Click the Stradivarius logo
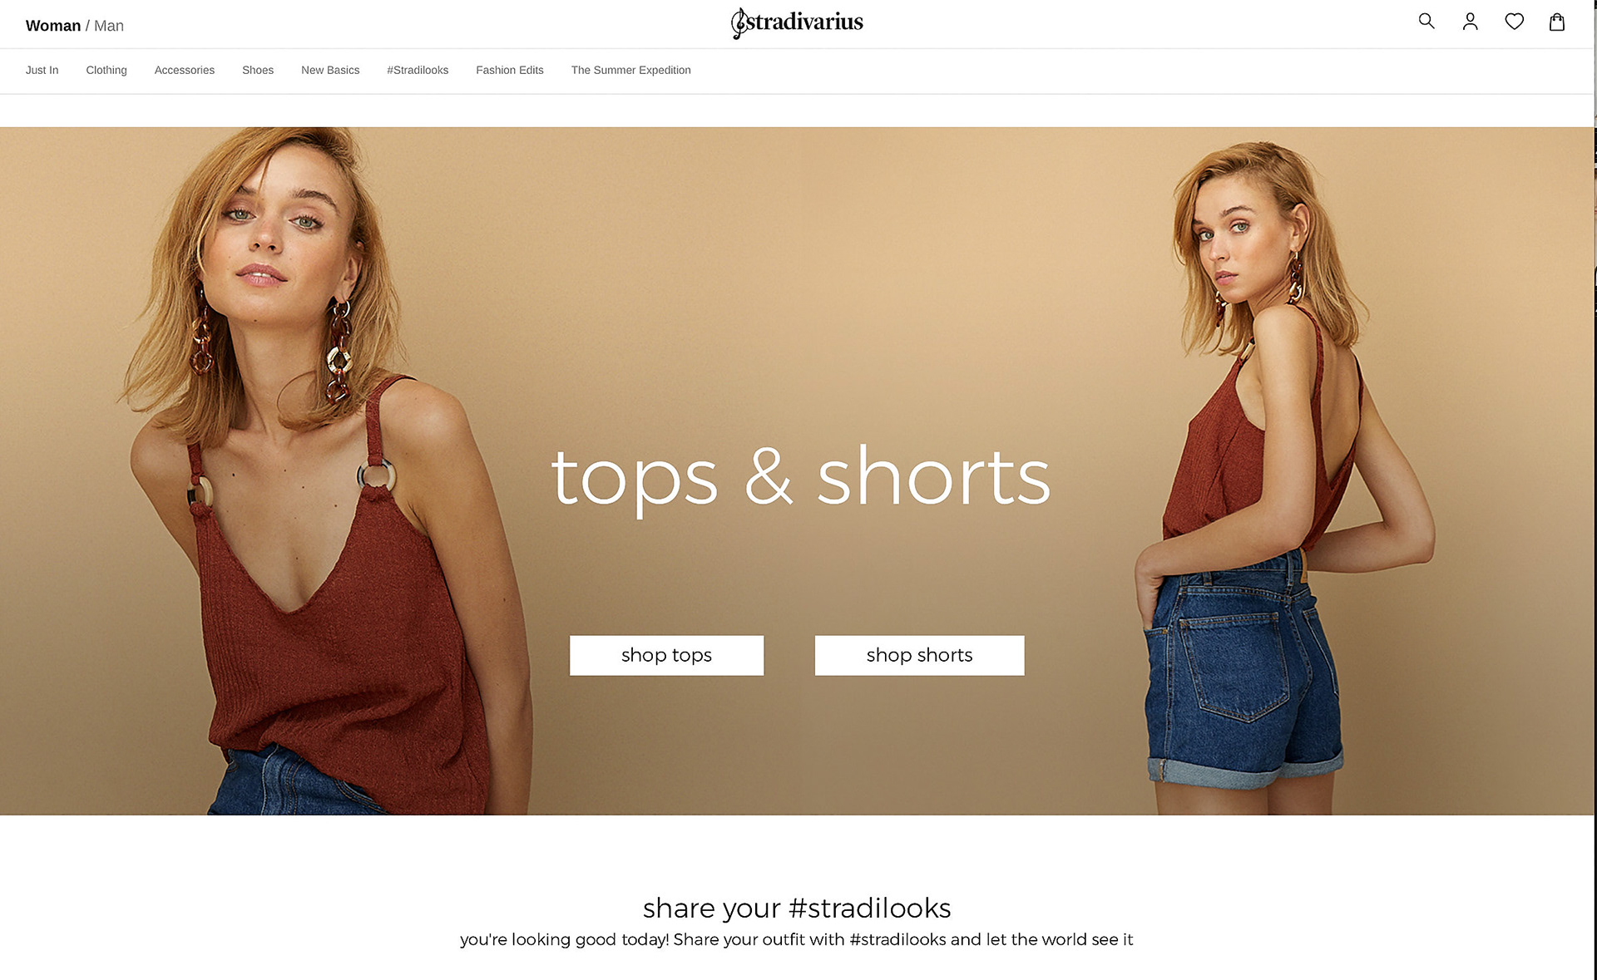The image size is (1597, 980). 797,22
